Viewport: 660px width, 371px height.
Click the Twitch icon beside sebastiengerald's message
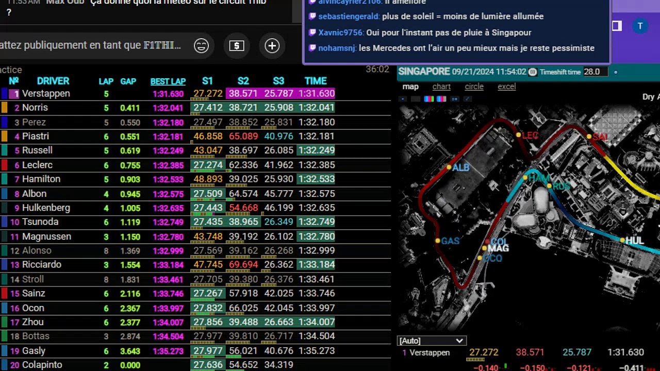click(312, 16)
